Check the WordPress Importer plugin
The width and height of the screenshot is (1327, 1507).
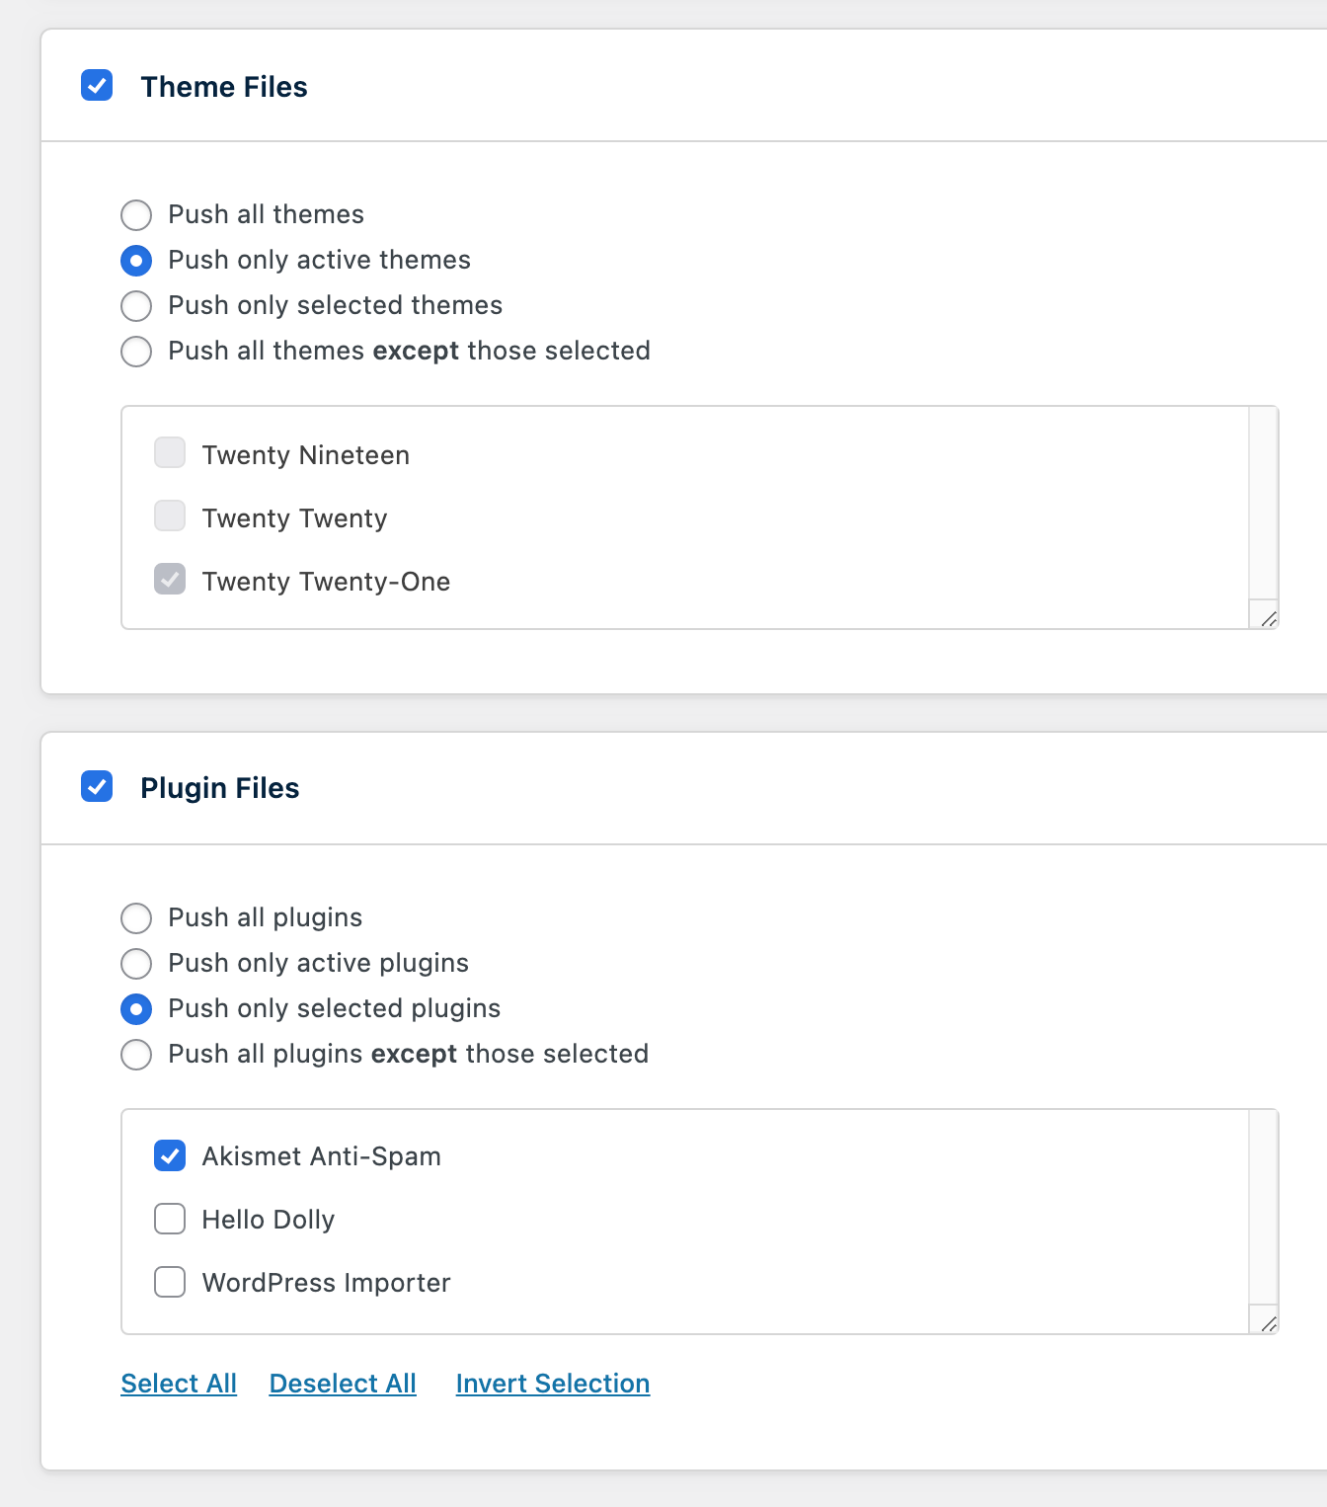click(x=170, y=1282)
